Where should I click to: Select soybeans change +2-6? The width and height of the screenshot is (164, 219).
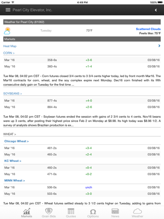point(89,107)
